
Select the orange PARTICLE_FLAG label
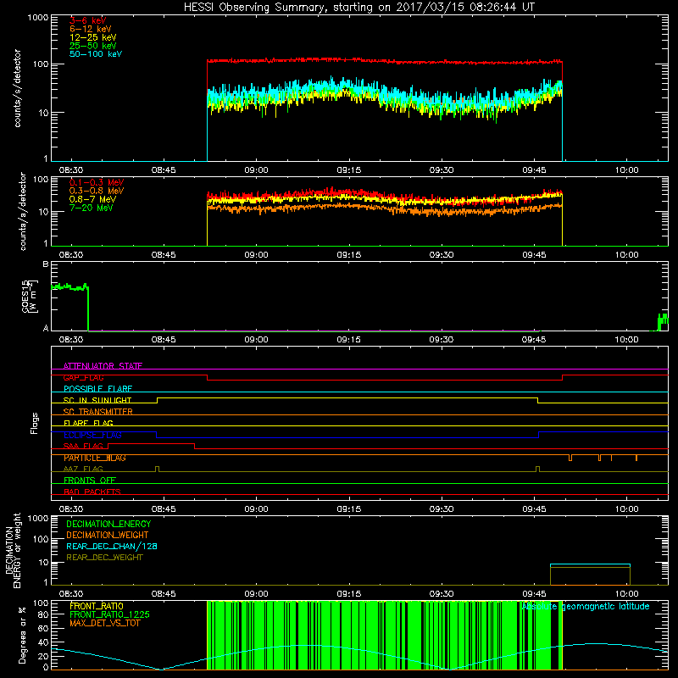(95, 458)
